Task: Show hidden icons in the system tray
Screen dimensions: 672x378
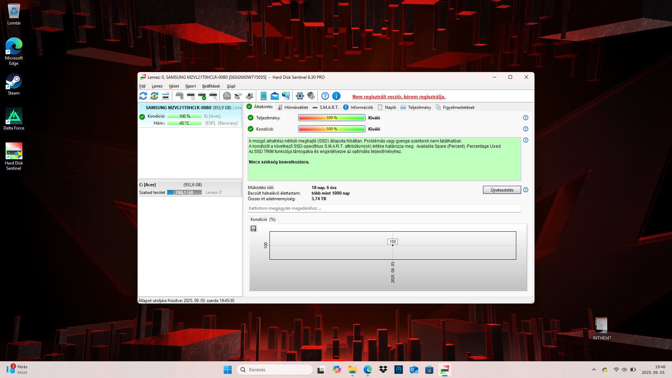Action: pyautogui.click(x=594, y=370)
